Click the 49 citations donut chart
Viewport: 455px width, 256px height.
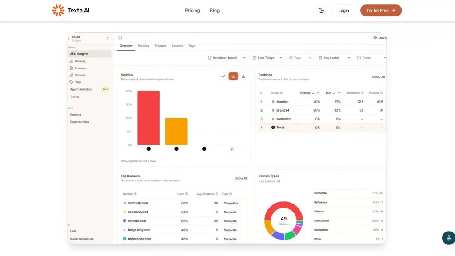(x=283, y=220)
